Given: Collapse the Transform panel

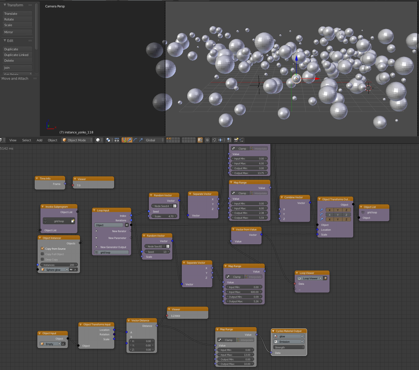Looking at the screenshot, I should [x=5, y=5].
